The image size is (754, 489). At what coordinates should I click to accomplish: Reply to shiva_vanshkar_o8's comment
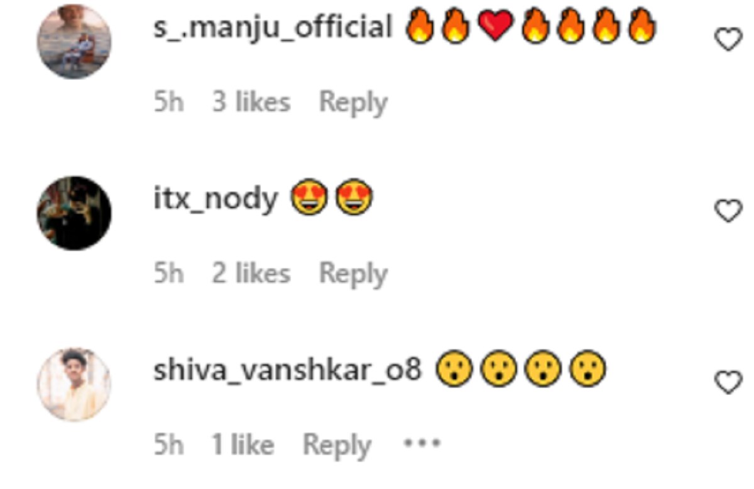[337, 446]
